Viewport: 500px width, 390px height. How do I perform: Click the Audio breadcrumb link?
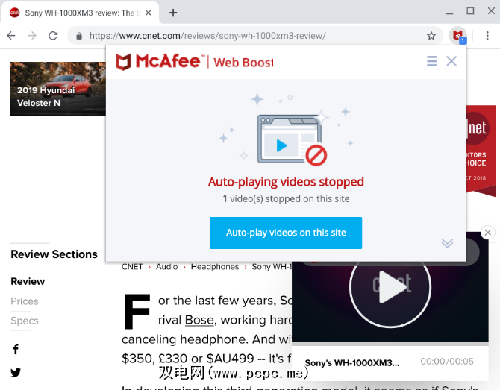tap(166, 267)
